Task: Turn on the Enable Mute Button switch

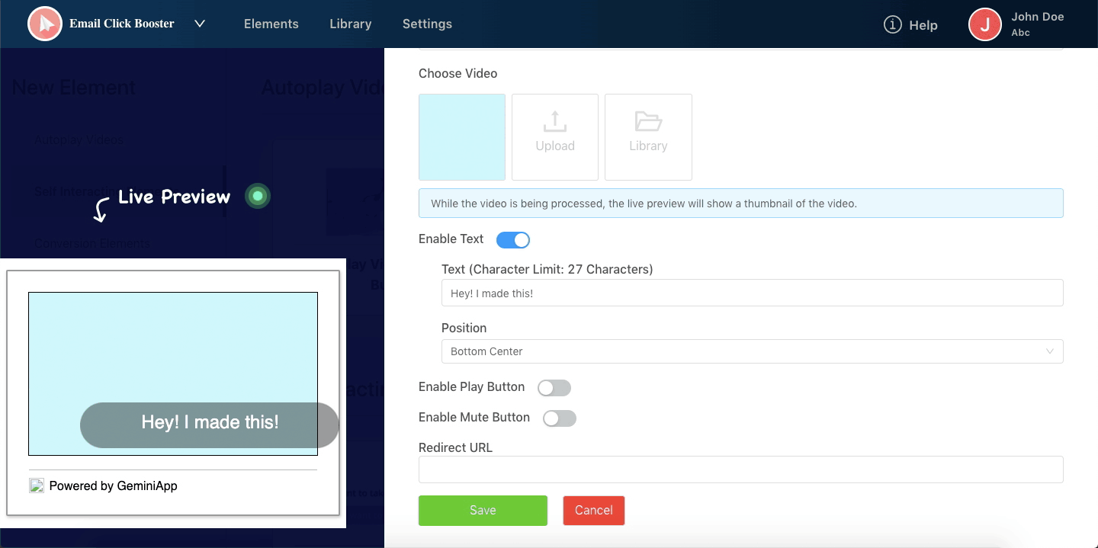Action: pos(560,418)
